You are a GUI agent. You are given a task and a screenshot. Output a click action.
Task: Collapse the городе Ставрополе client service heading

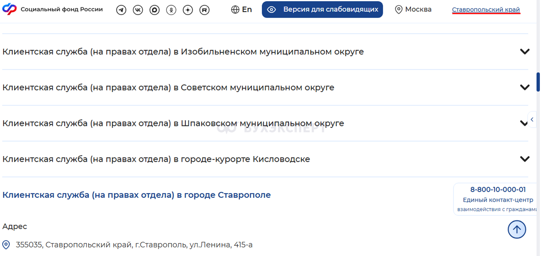[137, 195]
